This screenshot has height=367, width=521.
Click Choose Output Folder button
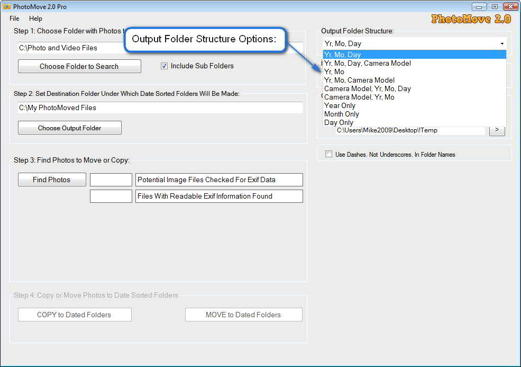70,128
